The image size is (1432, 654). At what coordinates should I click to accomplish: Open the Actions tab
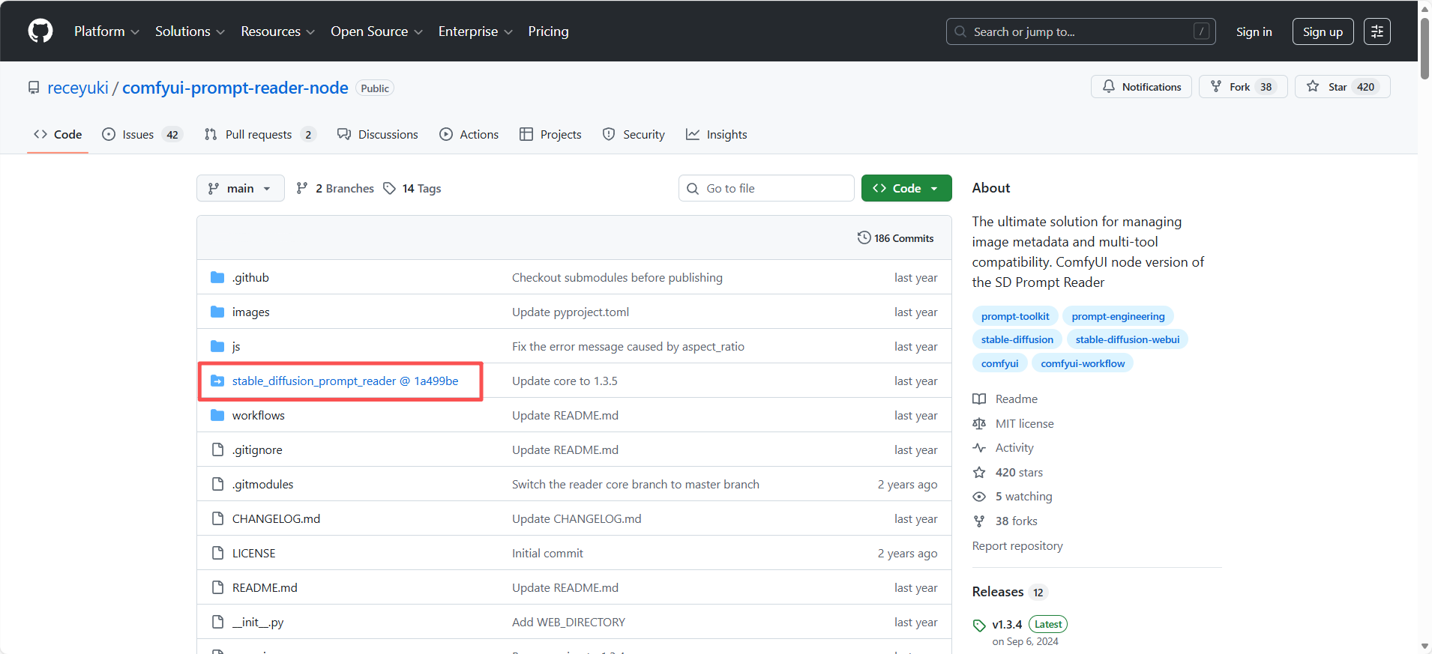(x=469, y=134)
